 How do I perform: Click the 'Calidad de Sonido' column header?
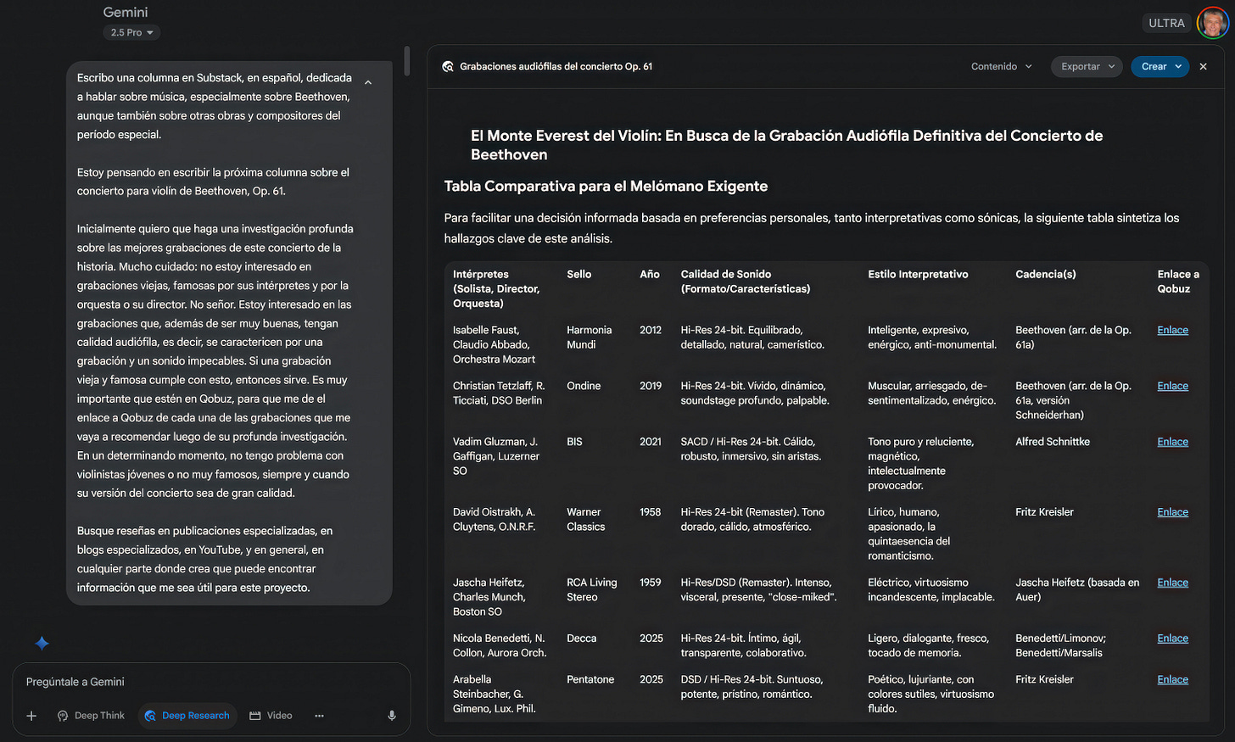[745, 282]
